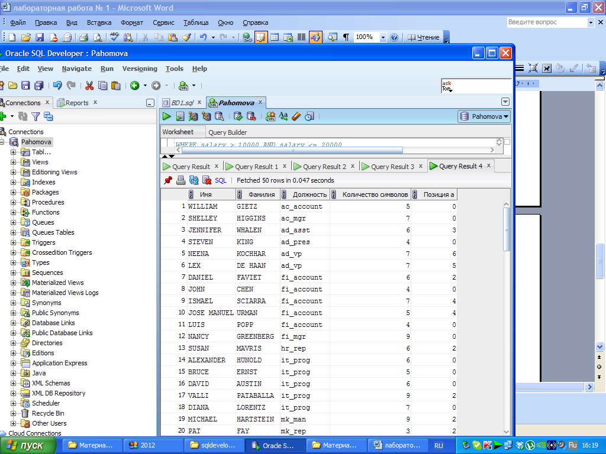This screenshot has height=454, width=606.
Task: Click the Должность column header
Action: pyautogui.click(x=305, y=194)
